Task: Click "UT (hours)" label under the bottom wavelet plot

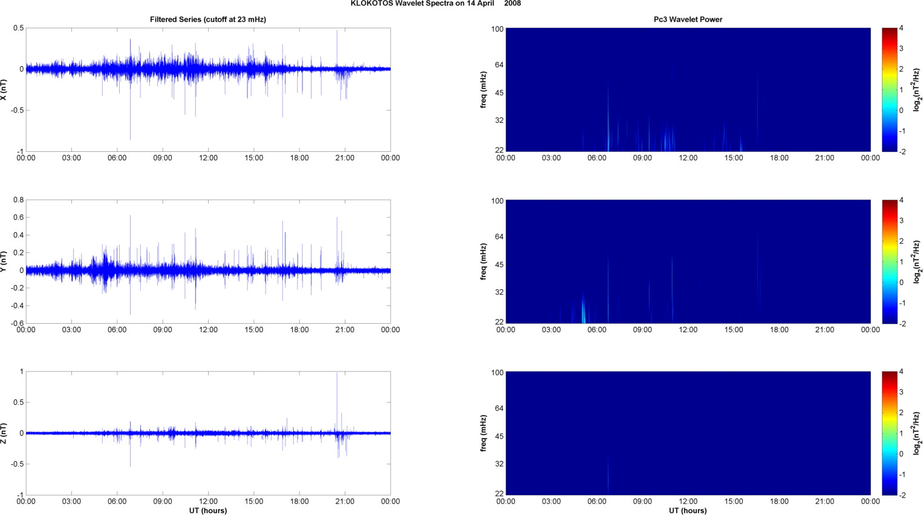Action: coord(688,510)
